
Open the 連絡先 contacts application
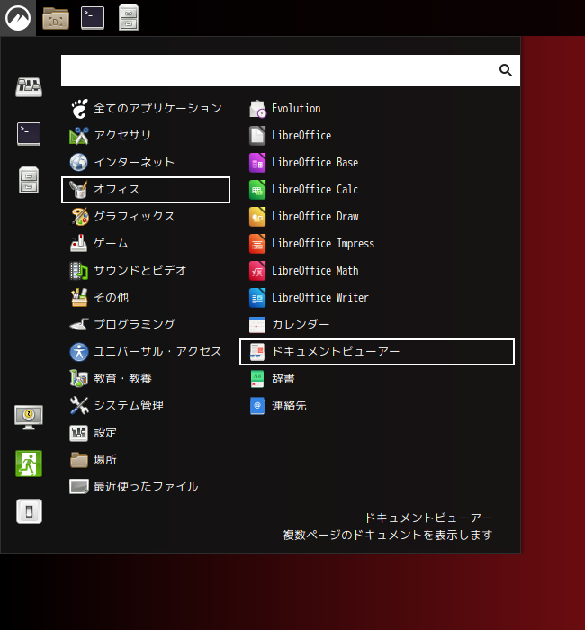pyautogui.click(x=377, y=405)
